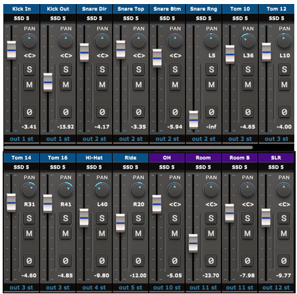
Task: Click the Snare Rng volume fader handle
Action: [194, 120]
